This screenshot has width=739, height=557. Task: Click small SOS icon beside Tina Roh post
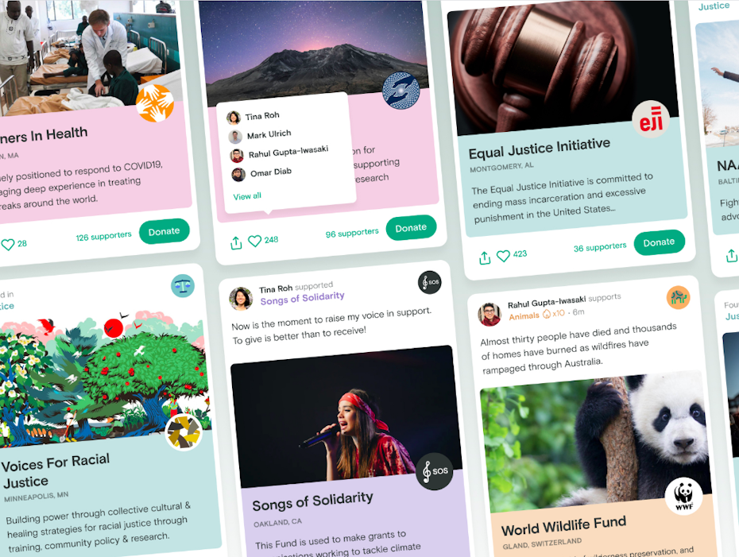click(x=430, y=282)
